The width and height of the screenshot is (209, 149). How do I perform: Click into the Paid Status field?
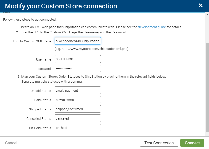[x=78, y=100]
